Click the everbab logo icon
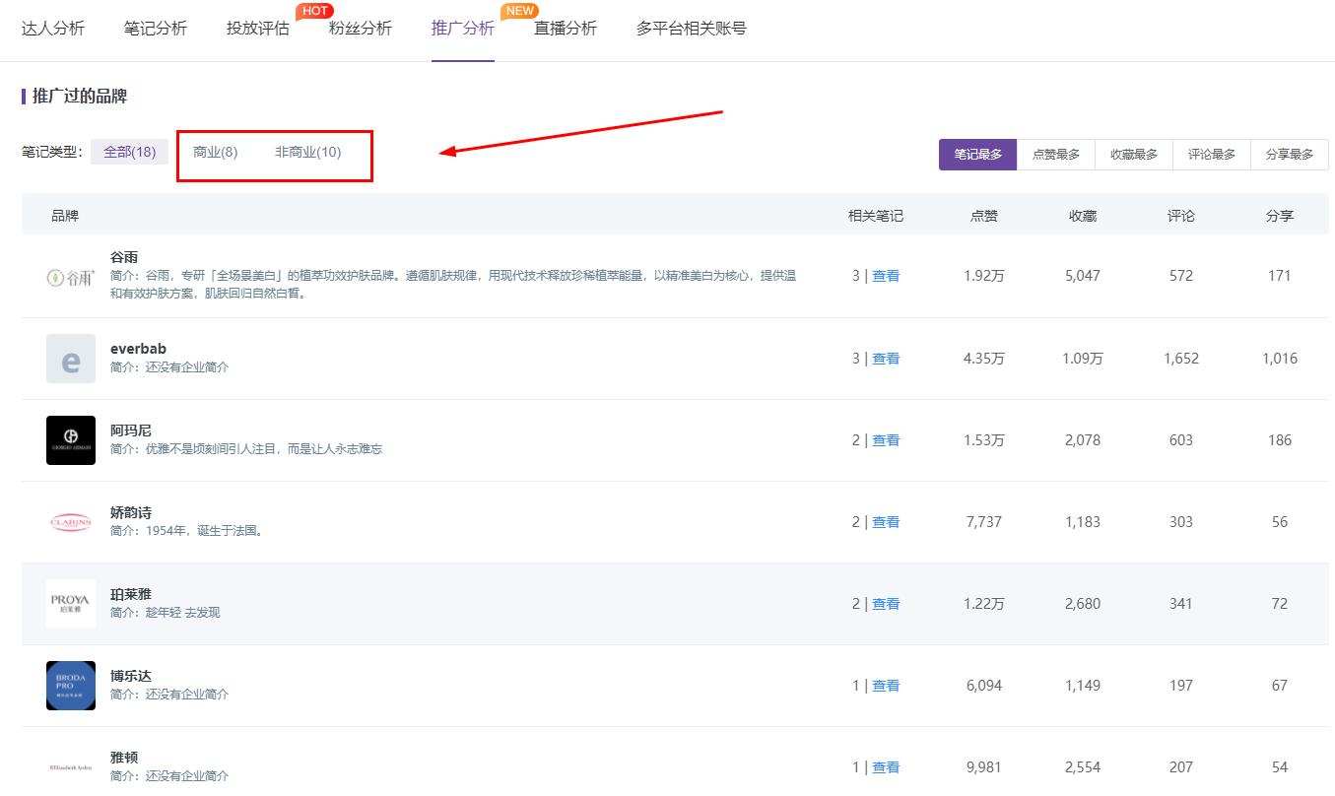 point(71,359)
